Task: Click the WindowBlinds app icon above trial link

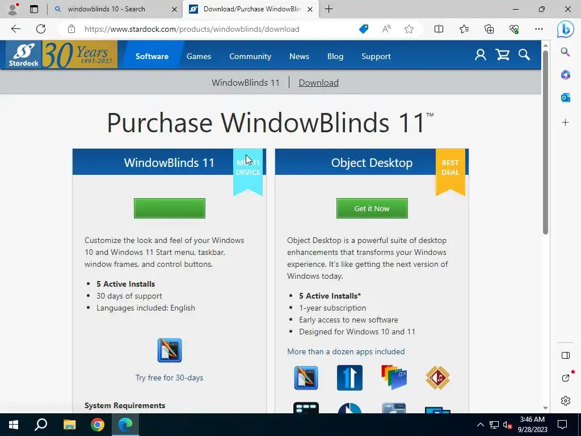Action: (169, 350)
